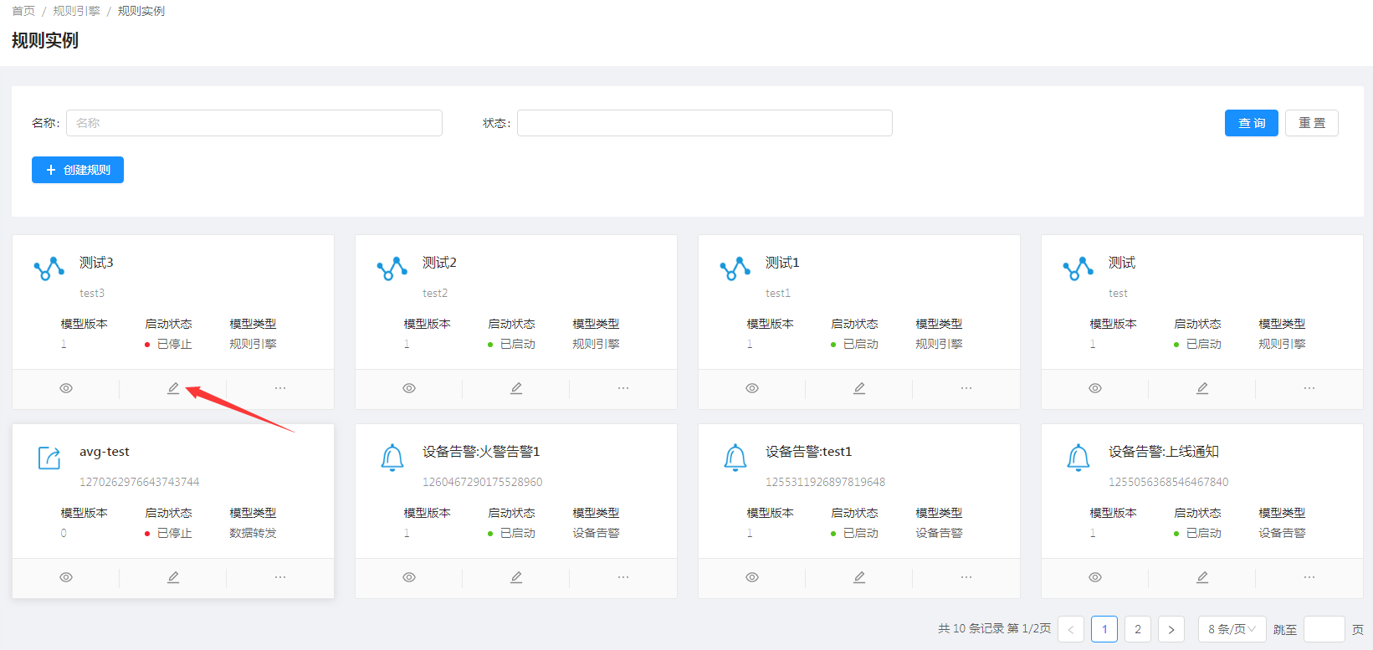The width and height of the screenshot is (1373, 650).
Task: Click the edit pencil icon on 测试3 card
Action: [173, 388]
